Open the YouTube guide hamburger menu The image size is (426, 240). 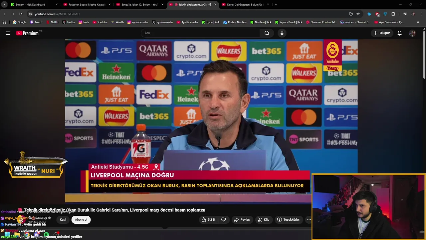click(x=8, y=33)
